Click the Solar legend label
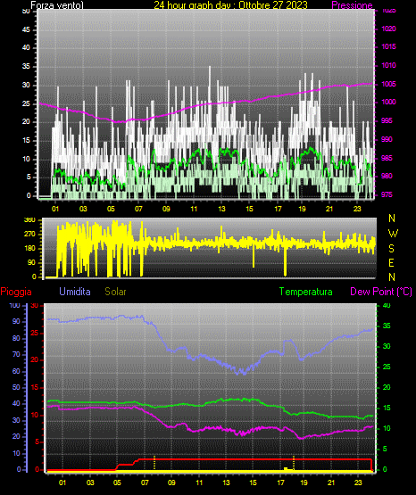 (115, 292)
